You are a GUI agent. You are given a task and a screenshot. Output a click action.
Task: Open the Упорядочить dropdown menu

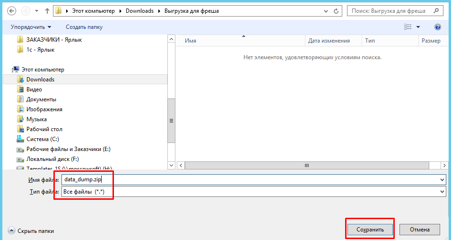tap(31, 27)
